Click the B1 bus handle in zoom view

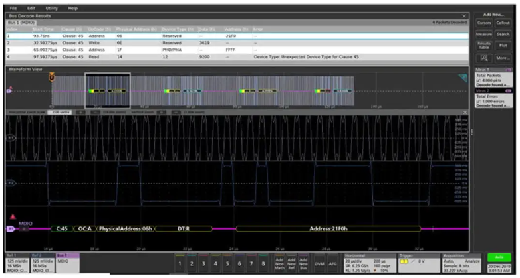[11, 229]
